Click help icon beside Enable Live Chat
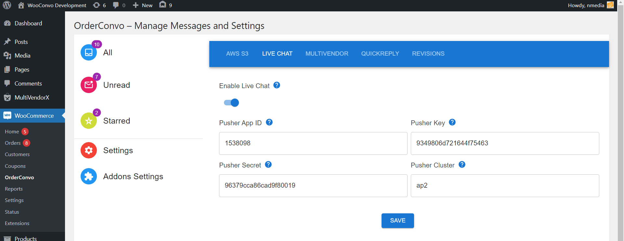The width and height of the screenshot is (624, 241). click(x=277, y=85)
